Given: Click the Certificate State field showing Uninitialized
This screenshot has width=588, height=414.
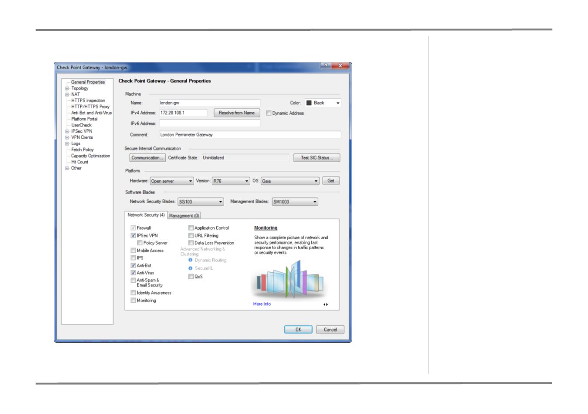Looking at the screenshot, I should 245,158.
